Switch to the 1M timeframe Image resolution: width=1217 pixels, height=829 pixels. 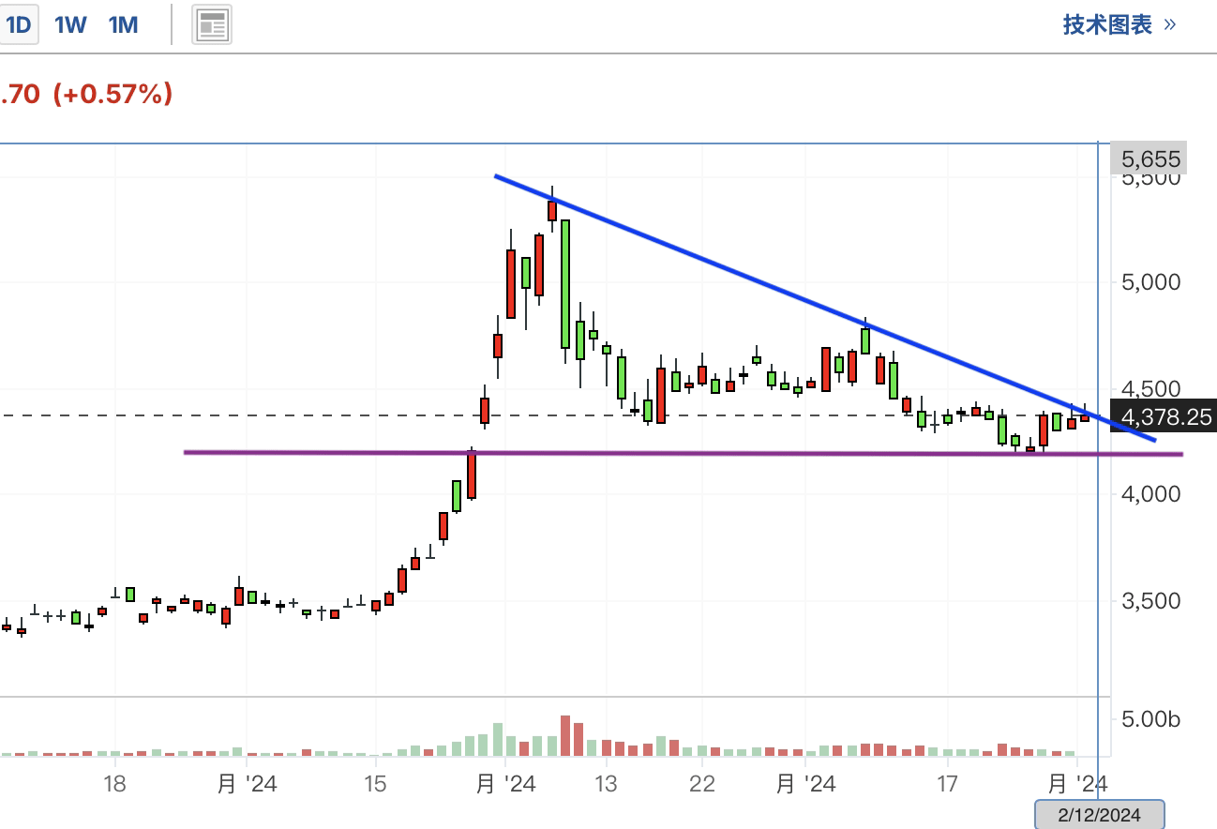(x=124, y=25)
